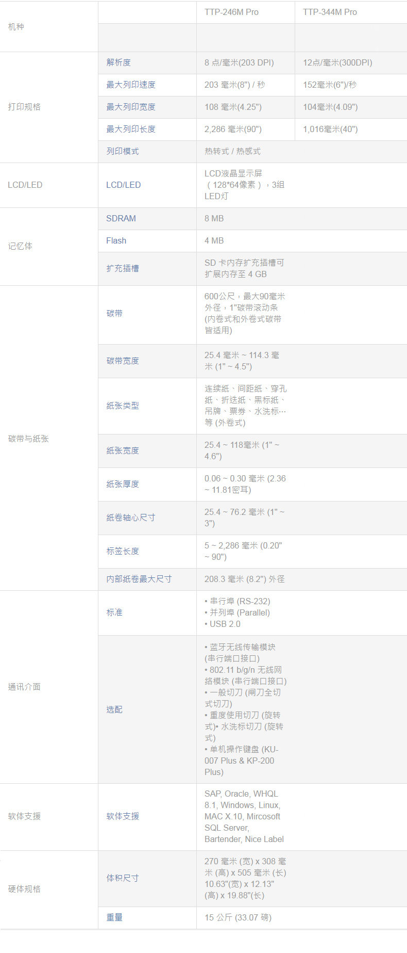Screen dimensions: 407x953
Task: Click the 203 毫米(8") / 秒 value
Action: (235, 85)
